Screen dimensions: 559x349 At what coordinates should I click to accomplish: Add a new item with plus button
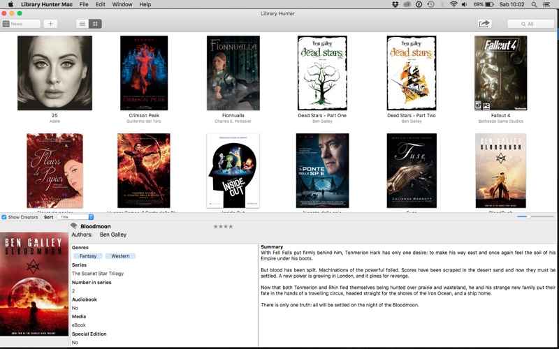pyautogui.click(x=50, y=24)
